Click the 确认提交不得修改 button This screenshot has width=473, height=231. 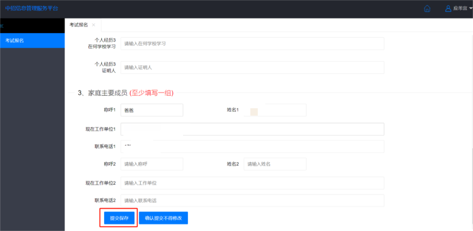tap(163, 218)
